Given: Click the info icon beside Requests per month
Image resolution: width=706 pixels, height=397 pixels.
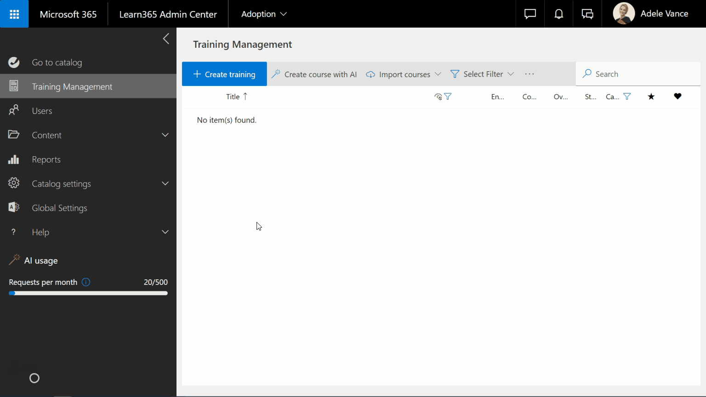Looking at the screenshot, I should point(86,282).
